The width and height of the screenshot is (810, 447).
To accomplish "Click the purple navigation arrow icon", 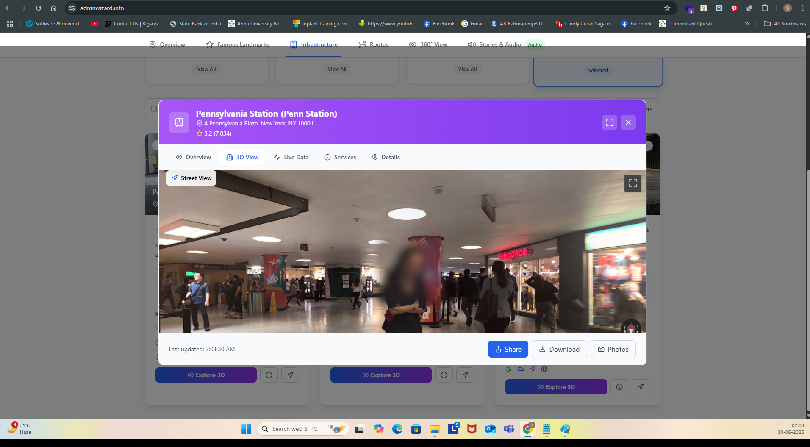I will pos(533,369).
